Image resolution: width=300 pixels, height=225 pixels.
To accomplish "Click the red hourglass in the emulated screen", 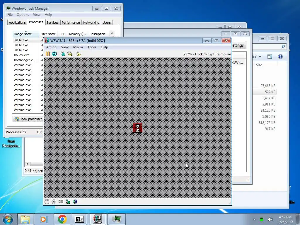I will (138, 128).
